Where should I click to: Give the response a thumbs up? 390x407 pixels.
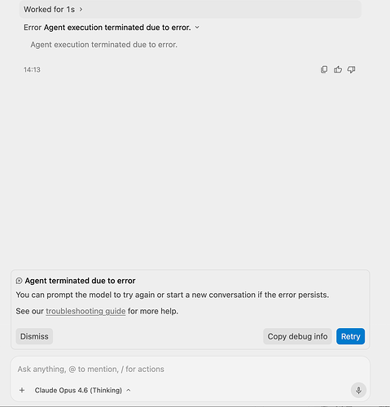point(338,70)
